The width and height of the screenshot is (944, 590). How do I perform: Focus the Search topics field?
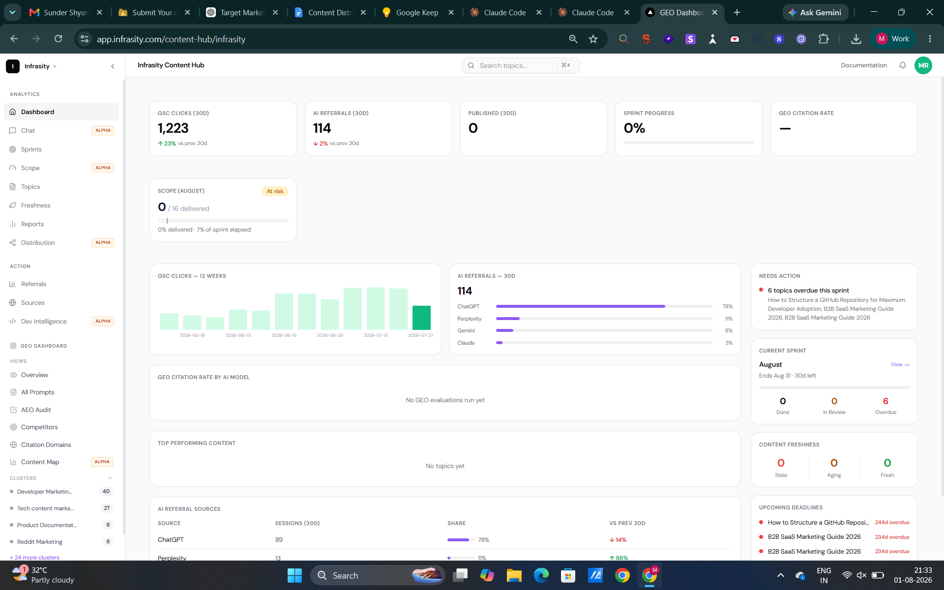[x=520, y=65]
